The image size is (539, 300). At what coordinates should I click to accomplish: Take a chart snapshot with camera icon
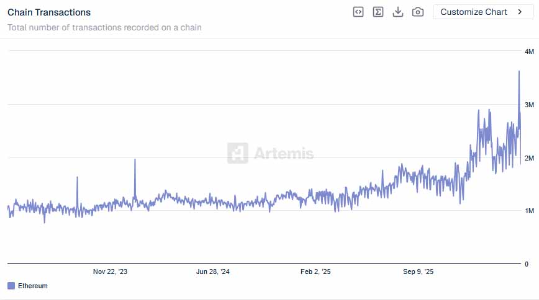(x=418, y=12)
